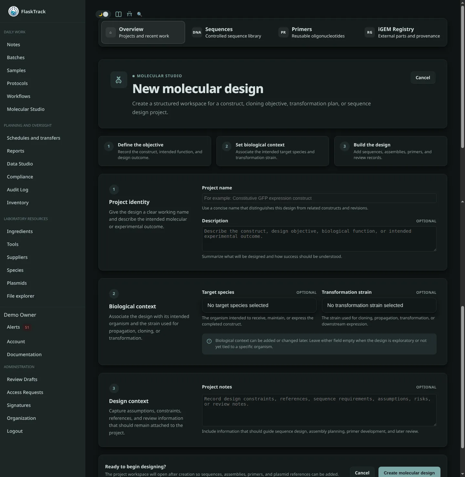Go to Protocols in the sidebar
The width and height of the screenshot is (465, 477).
click(x=17, y=83)
